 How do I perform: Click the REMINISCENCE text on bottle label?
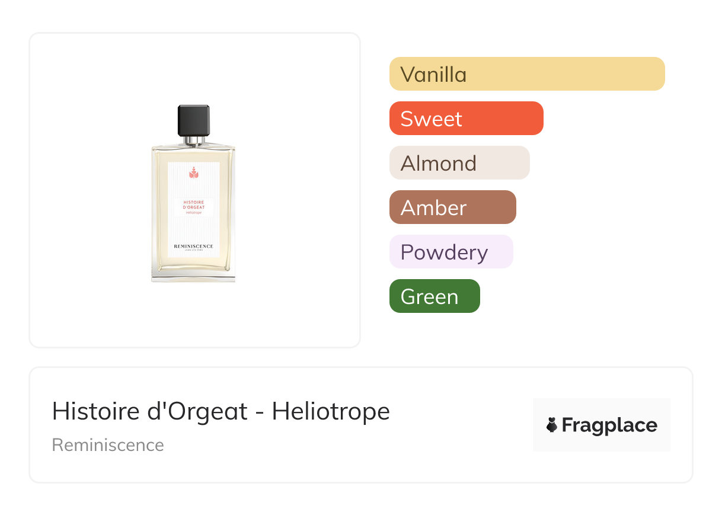(193, 246)
